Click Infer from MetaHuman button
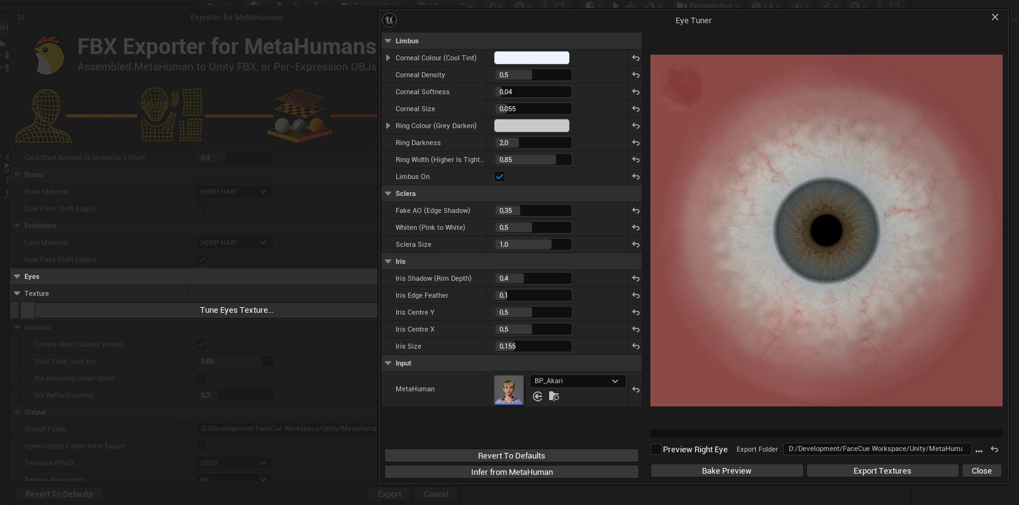1019x505 pixels. tap(511, 472)
